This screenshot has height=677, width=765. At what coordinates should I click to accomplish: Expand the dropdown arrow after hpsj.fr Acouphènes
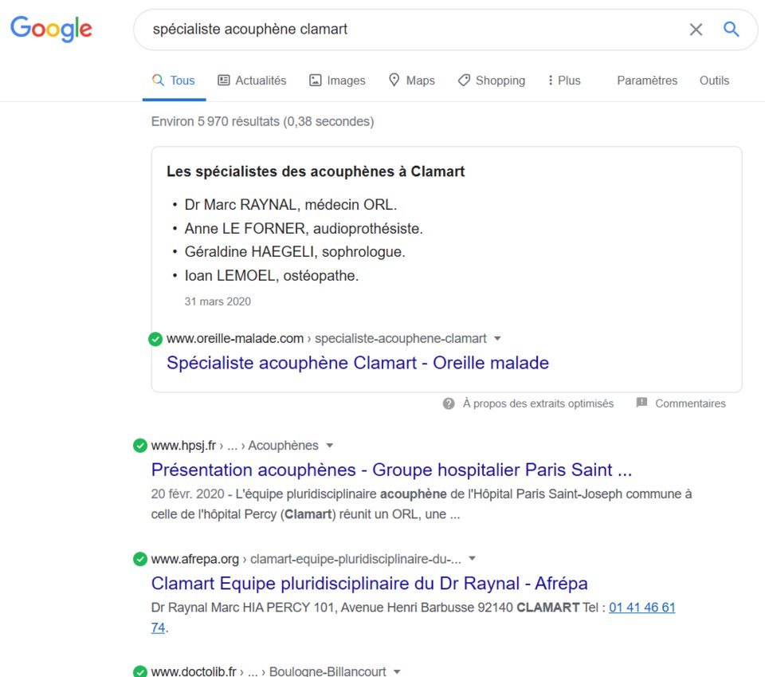(329, 445)
